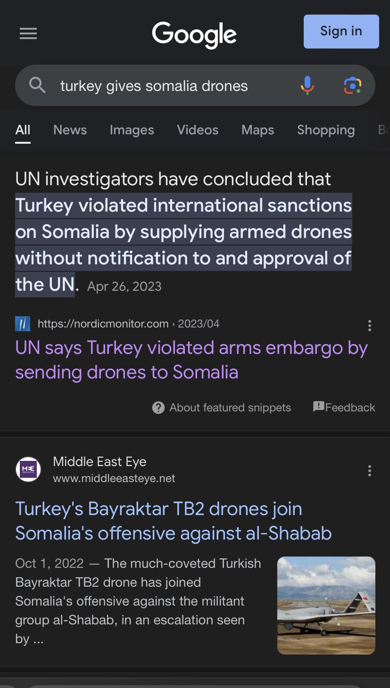Open the Videos tab
This screenshot has height=688, width=390.
coord(198,130)
